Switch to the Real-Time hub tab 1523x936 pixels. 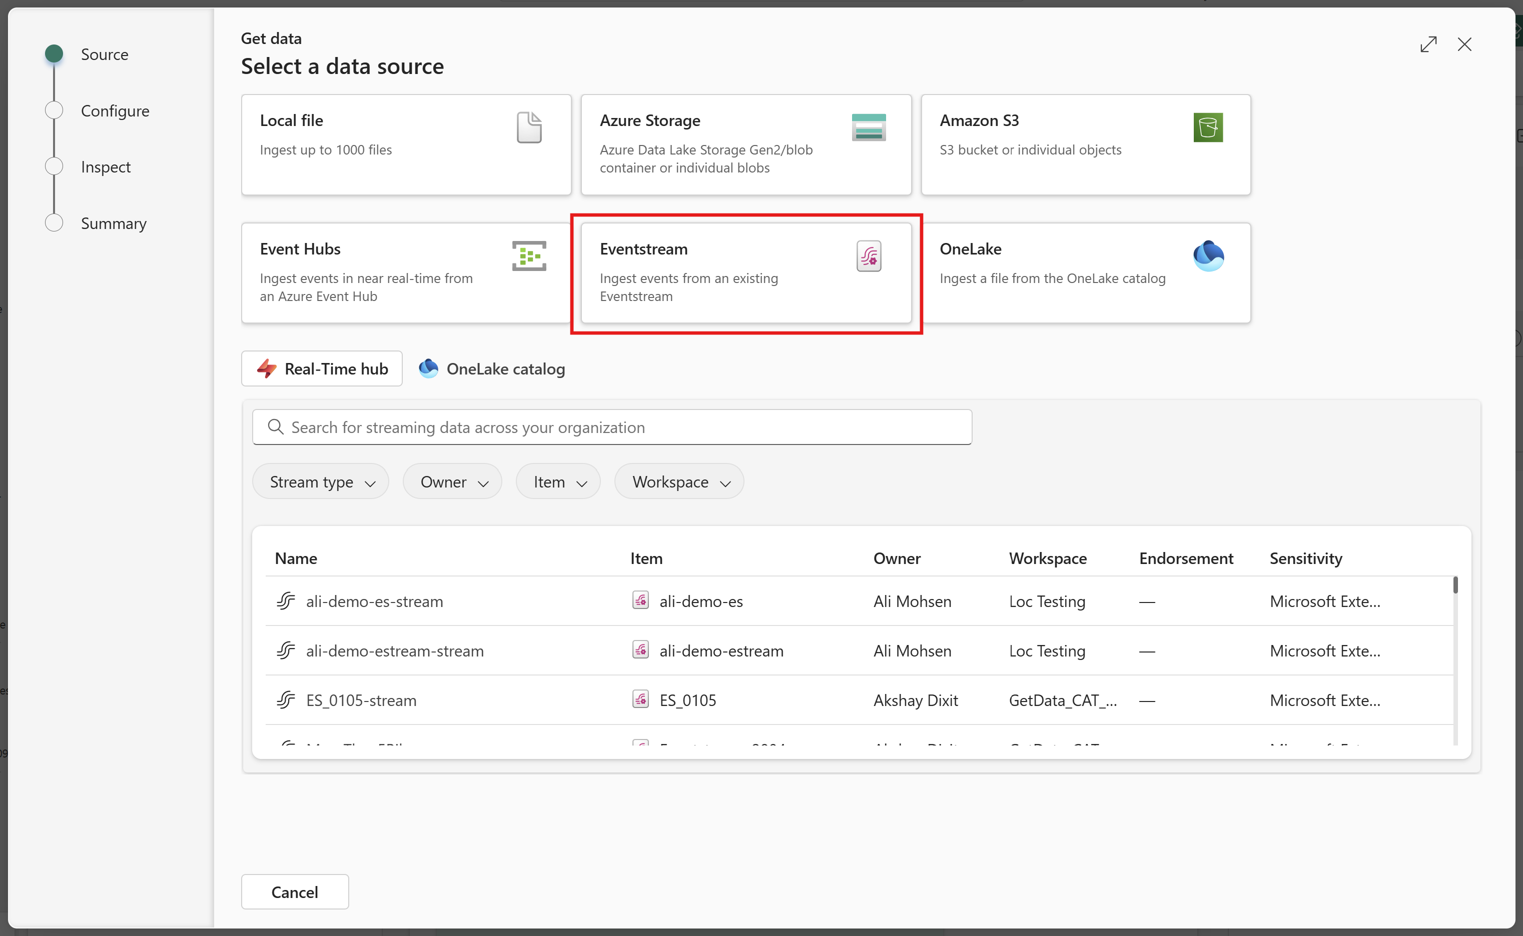coord(321,368)
